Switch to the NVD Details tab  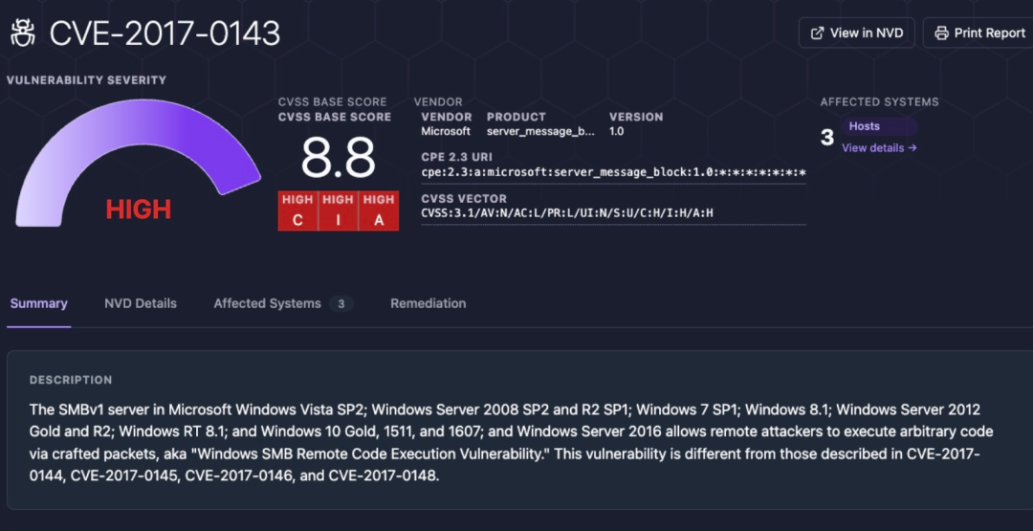point(141,303)
